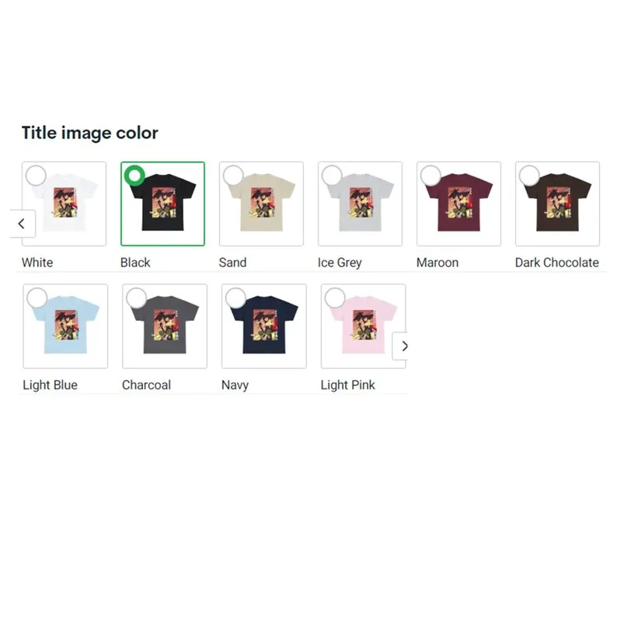Screen dimensions: 617x617
Task: Show more colors with right chevron
Action: click(400, 347)
